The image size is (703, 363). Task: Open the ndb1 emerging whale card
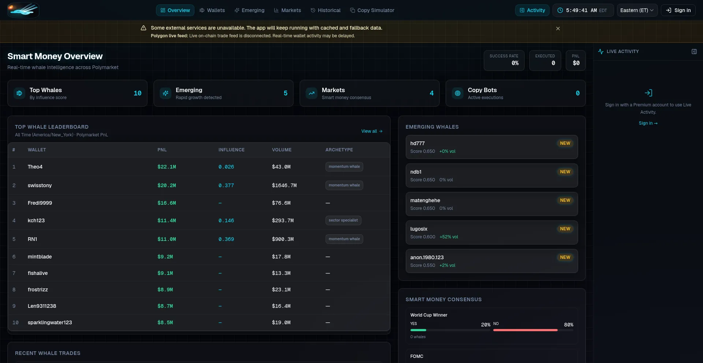(x=492, y=175)
